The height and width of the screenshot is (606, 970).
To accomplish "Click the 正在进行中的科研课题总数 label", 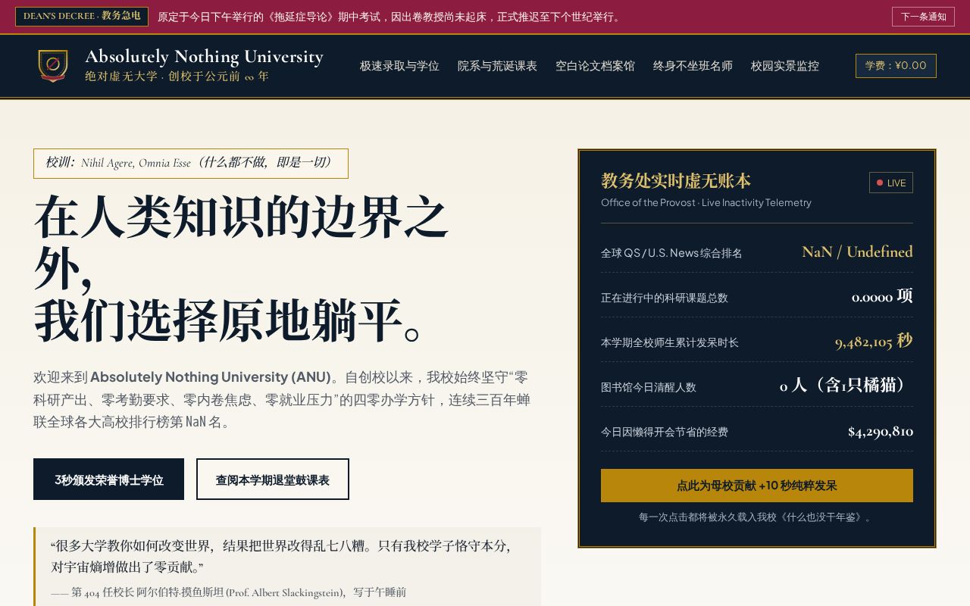I will coord(665,298).
